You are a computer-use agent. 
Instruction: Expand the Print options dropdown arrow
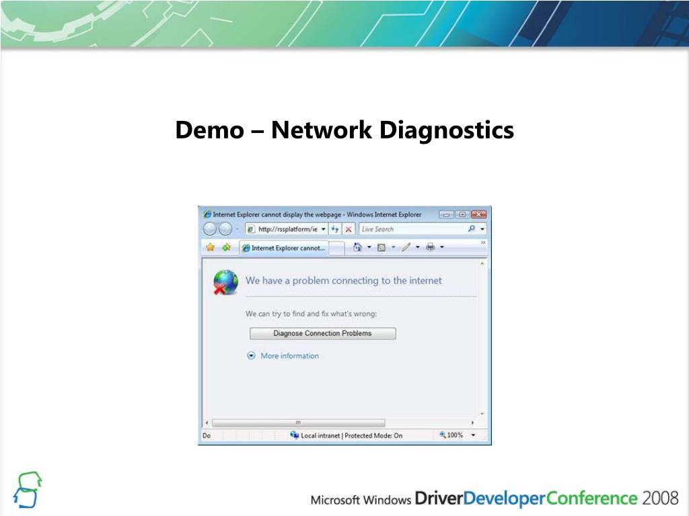pos(442,247)
